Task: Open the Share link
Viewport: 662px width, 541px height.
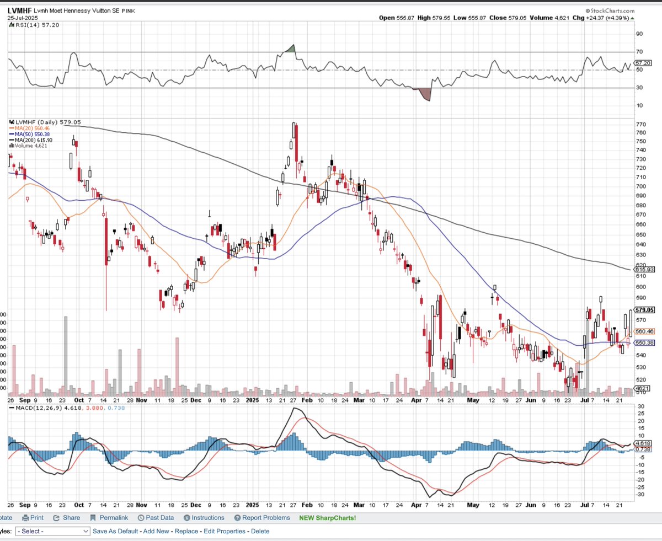Action: pos(71,518)
